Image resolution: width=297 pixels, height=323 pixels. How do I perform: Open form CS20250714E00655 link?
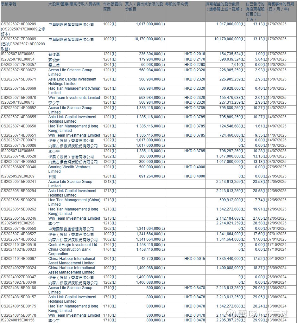pos(19,117)
